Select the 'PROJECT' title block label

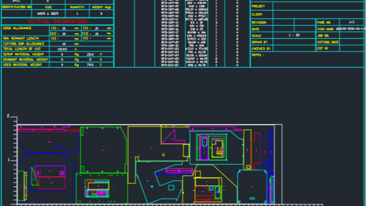[258, 6]
